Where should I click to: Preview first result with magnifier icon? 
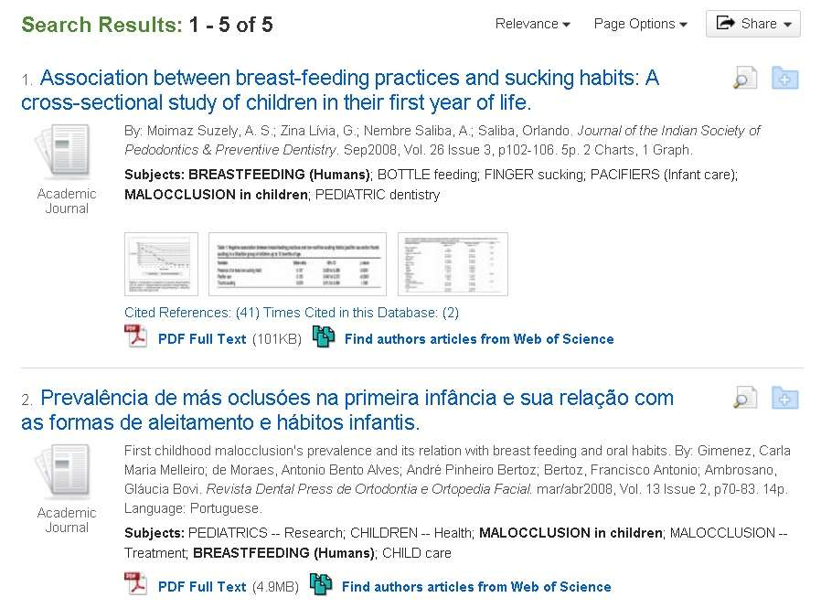pos(744,78)
